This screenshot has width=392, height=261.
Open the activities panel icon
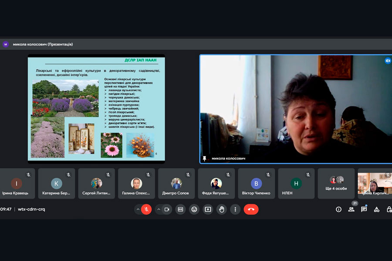pos(377,209)
